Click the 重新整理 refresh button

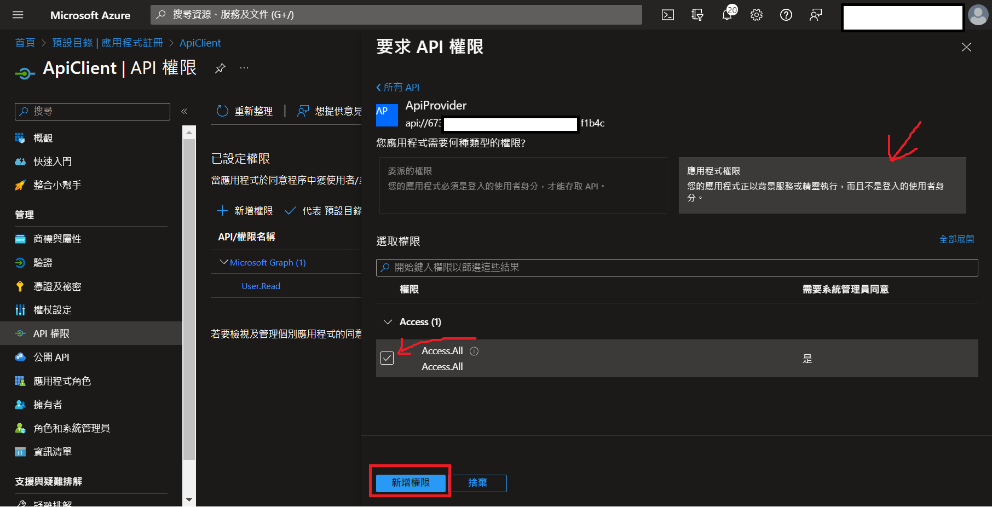point(245,111)
